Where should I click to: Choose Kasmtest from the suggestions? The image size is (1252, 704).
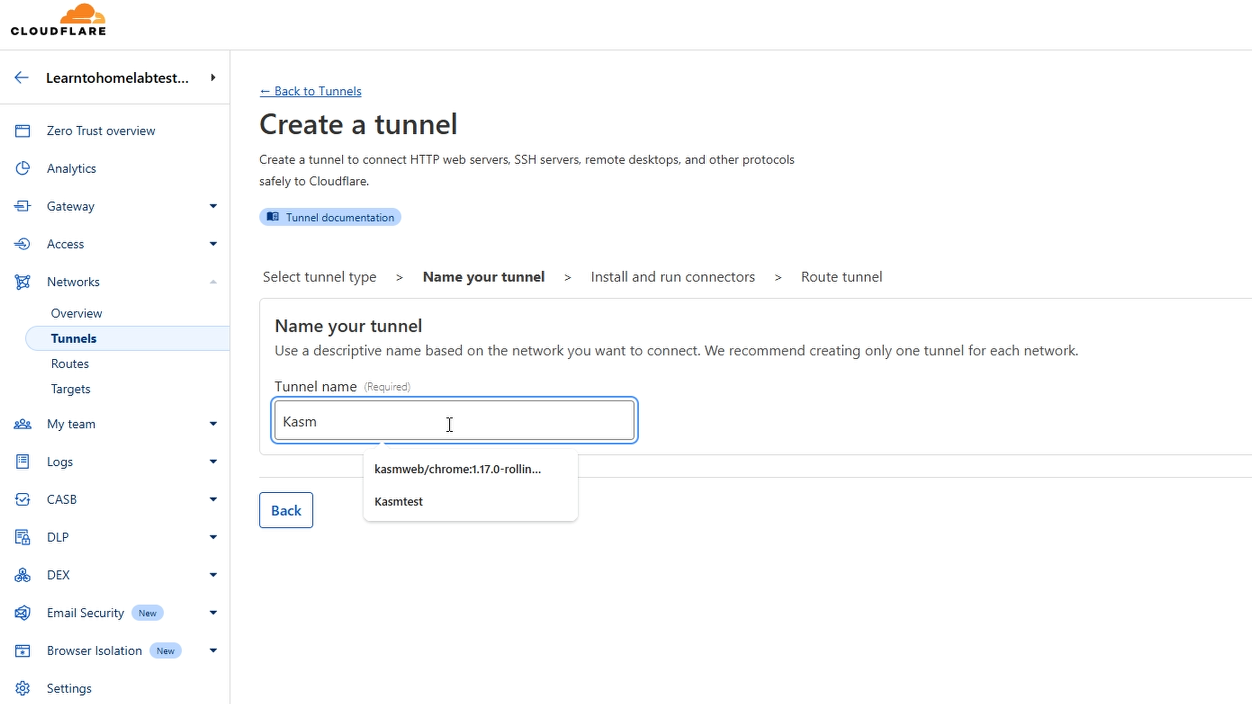click(x=398, y=501)
